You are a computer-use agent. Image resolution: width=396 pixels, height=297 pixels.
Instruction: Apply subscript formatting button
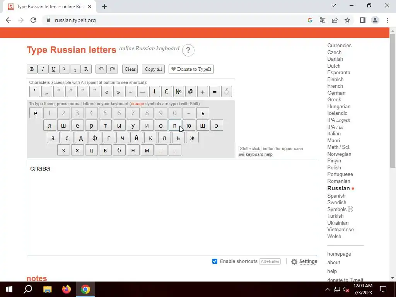pos(75,69)
